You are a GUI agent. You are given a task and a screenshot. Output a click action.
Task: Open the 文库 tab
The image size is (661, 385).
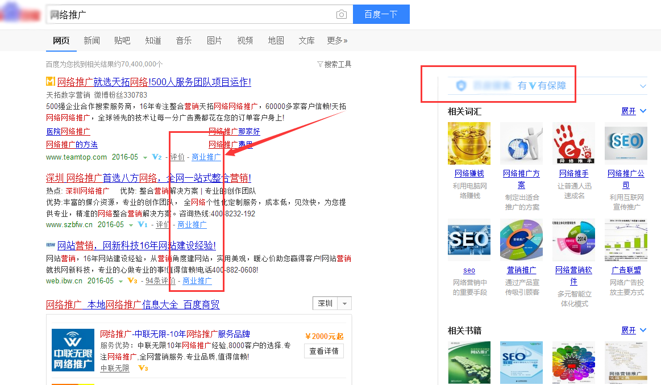[306, 40]
